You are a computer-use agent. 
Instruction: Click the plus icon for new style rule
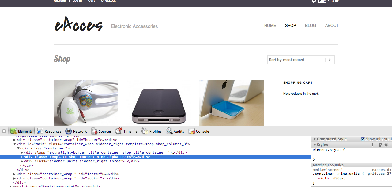373,145
